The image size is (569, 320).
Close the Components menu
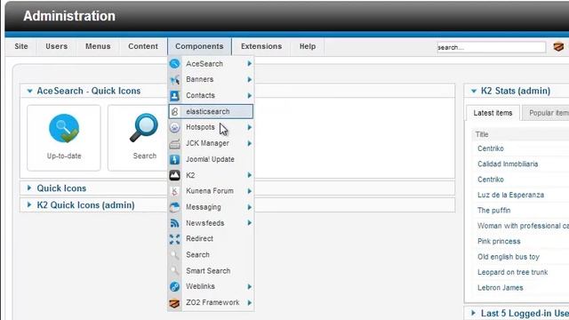[199, 46]
